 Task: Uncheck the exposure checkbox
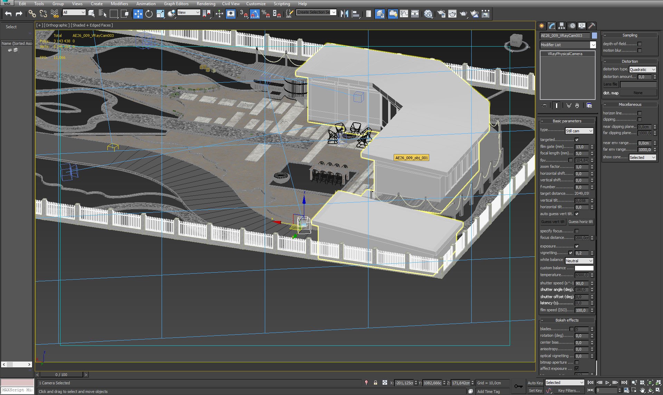577,246
